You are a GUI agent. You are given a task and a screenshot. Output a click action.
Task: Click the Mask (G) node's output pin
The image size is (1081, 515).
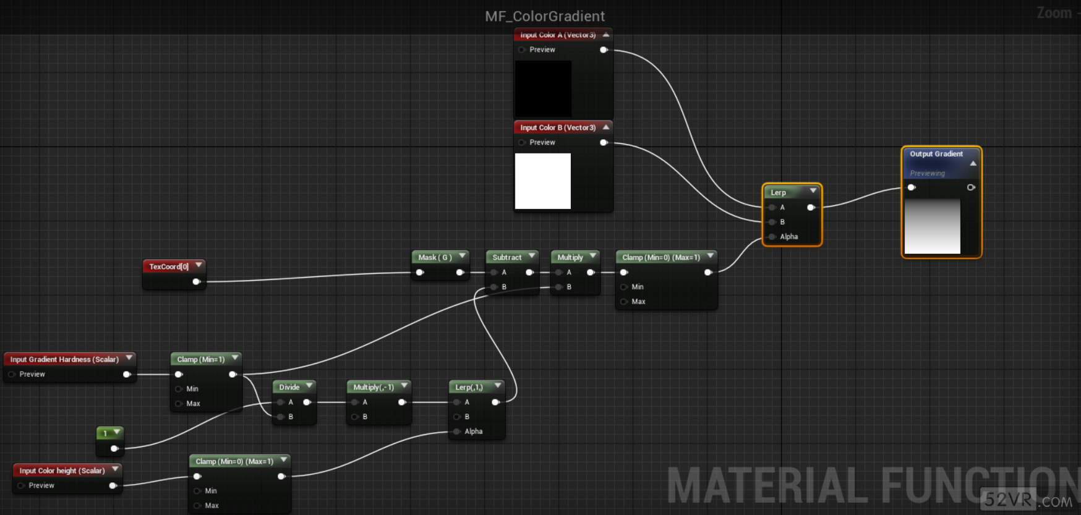pyautogui.click(x=459, y=273)
